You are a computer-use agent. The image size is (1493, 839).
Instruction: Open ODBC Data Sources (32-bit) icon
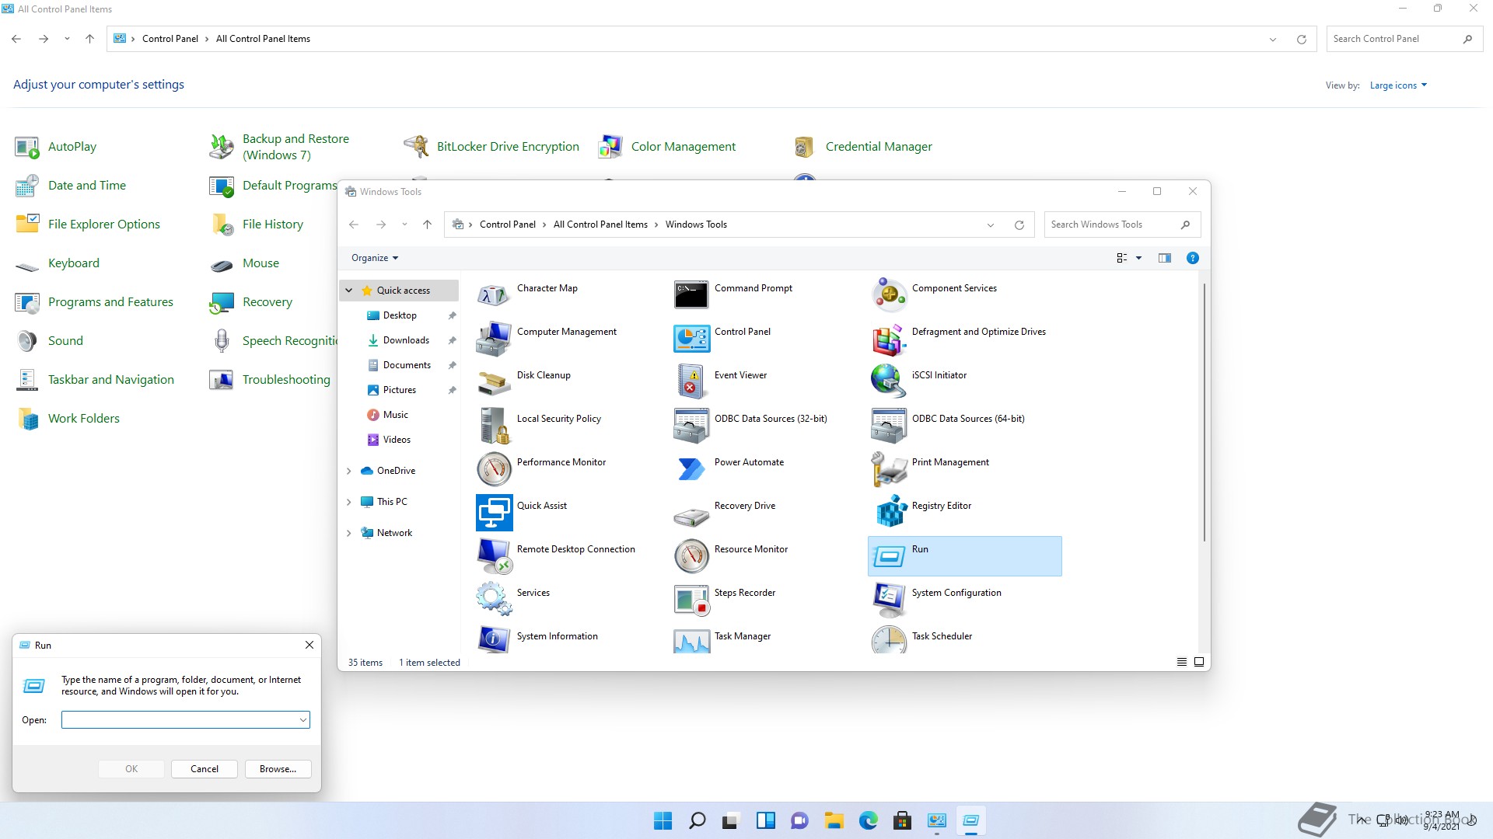point(691,426)
